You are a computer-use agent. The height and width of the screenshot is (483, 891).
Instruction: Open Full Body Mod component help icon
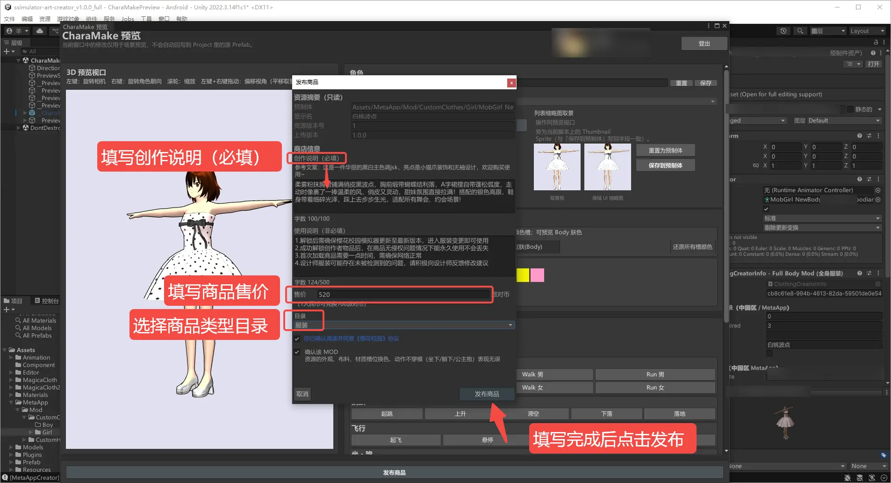pos(859,273)
